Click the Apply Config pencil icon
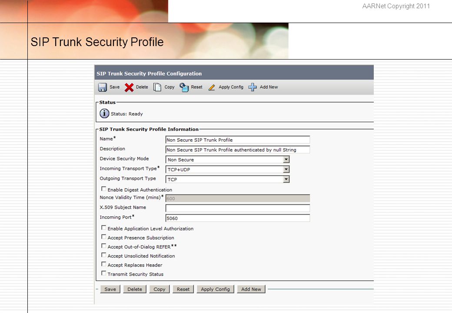The height and width of the screenshot is (313, 452). (x=212, y=87)
